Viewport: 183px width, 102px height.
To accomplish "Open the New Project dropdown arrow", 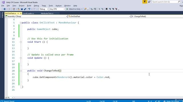I will (x=16, y=9).
